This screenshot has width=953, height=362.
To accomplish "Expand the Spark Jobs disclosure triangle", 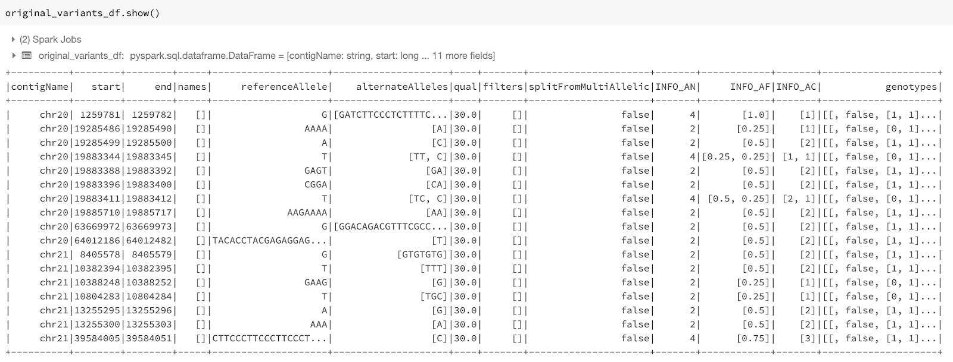I will point(13,39).
